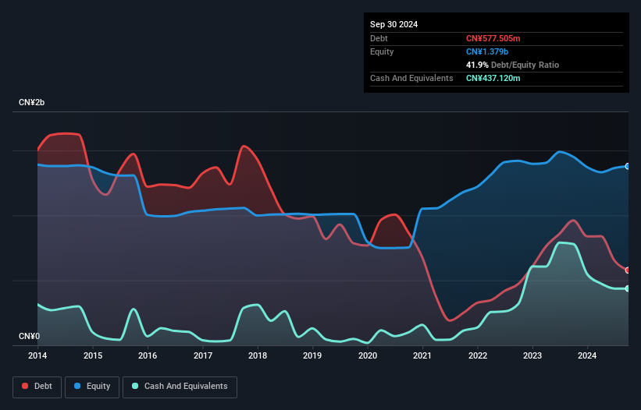Click the CN¥437.120m cash value
This screenshot has width=641, height=410.
click(x=493, y=78)
